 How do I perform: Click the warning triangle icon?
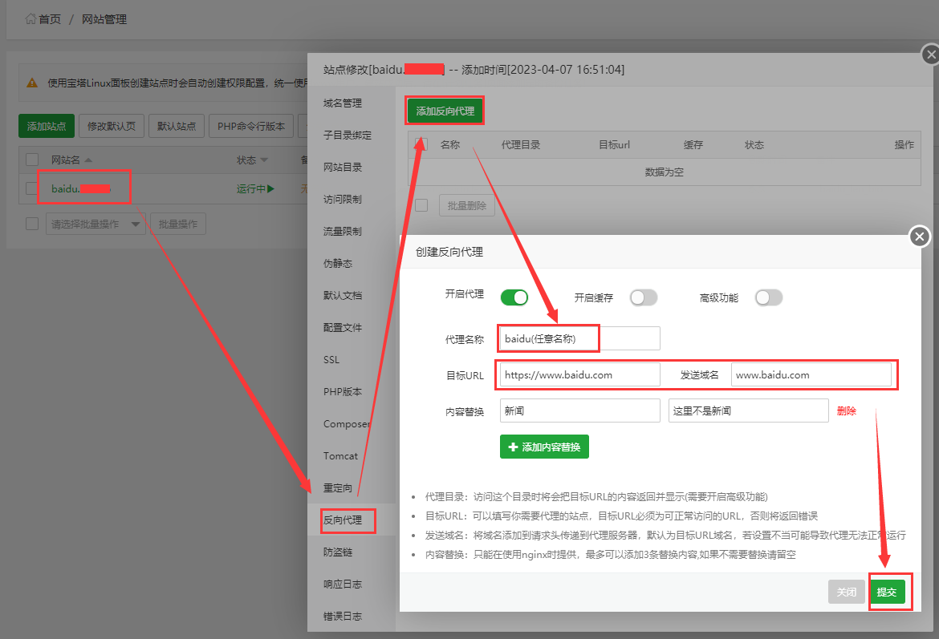click(32, 83)
